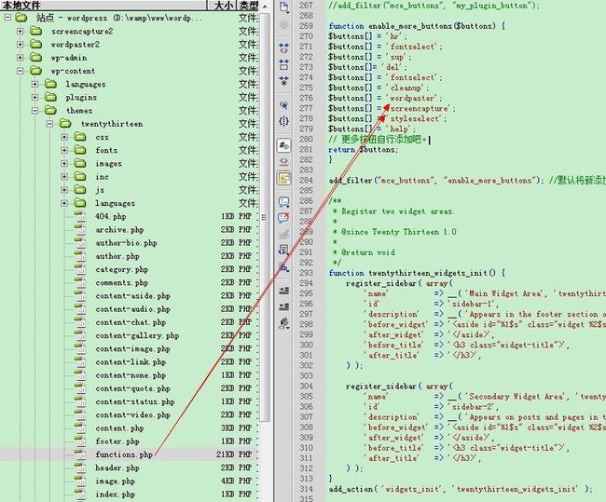Open the Move or Convert CSS icon

tap(284, 266)
